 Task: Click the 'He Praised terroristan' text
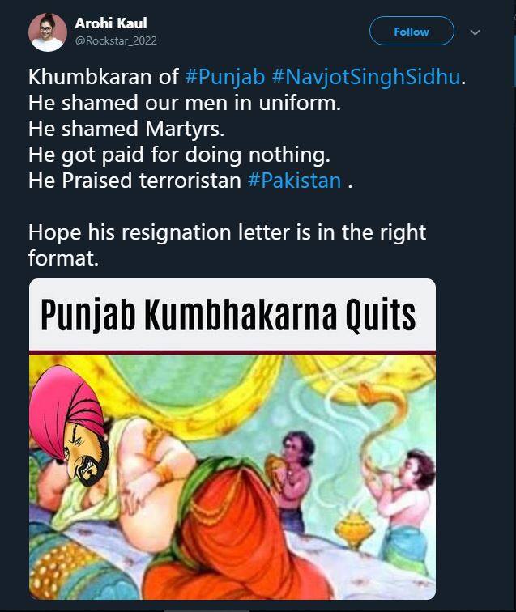coord(135,180)
